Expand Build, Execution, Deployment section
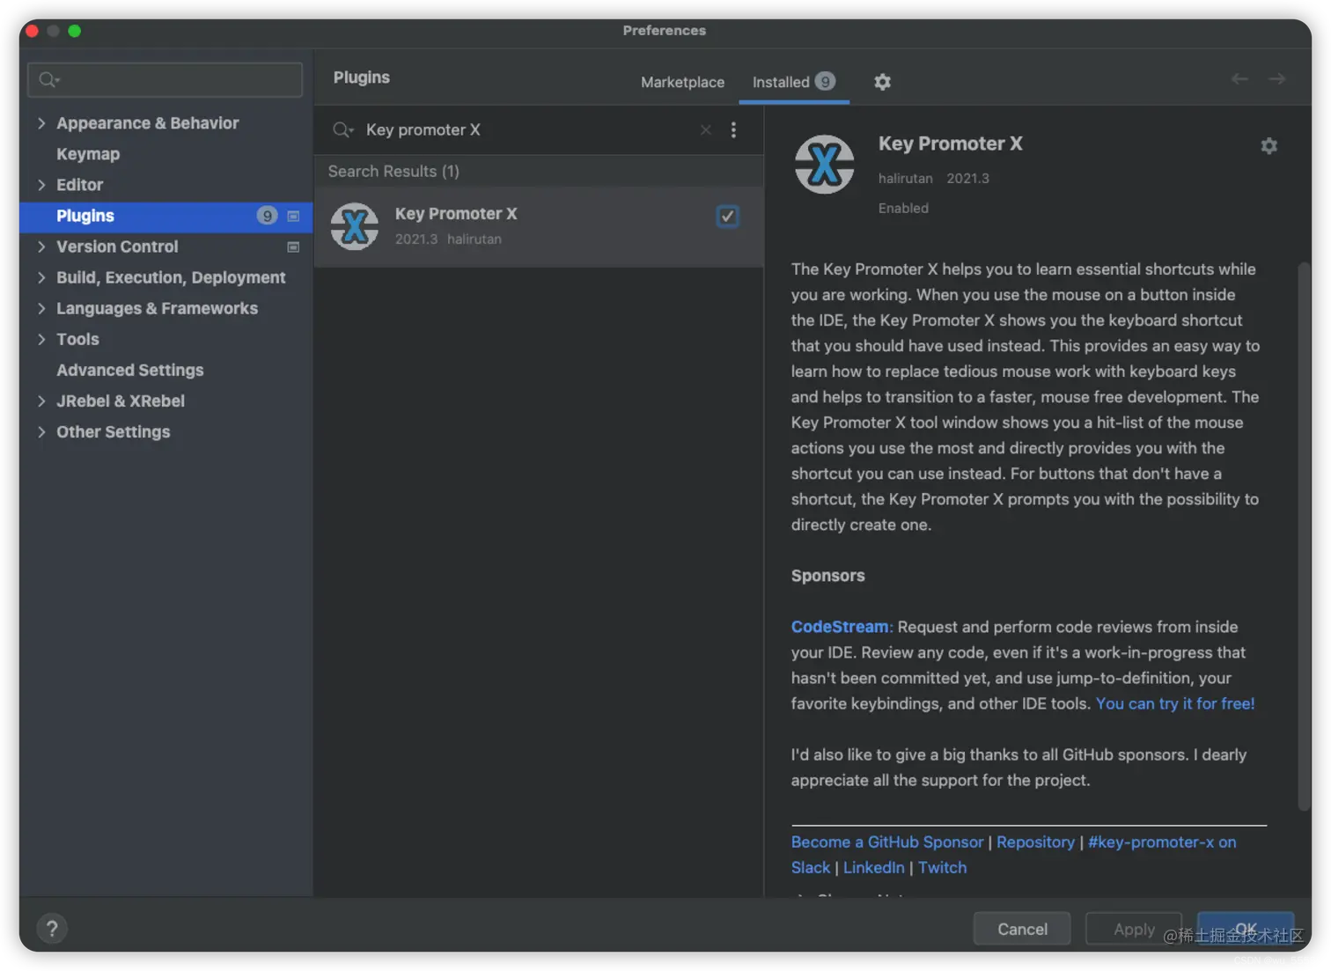This screenshot has height=971, width=1331. click(x=41, y=277)
